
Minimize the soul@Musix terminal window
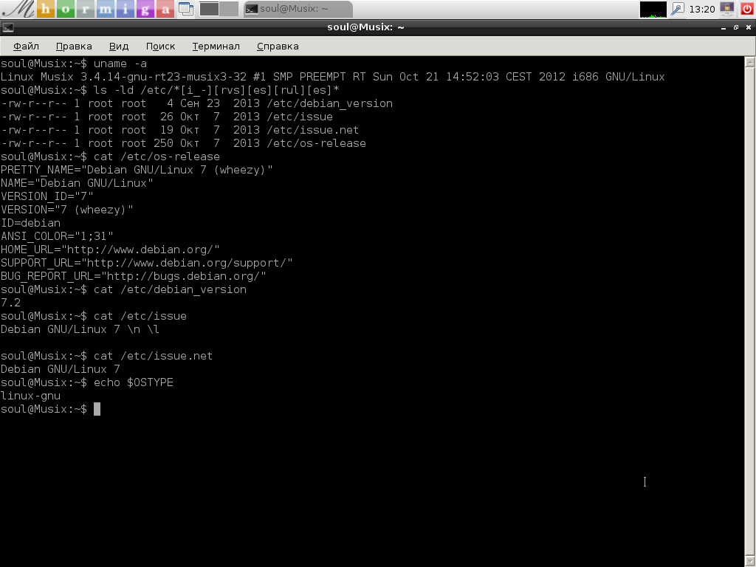pyautogui.click(x=724, y=28)
